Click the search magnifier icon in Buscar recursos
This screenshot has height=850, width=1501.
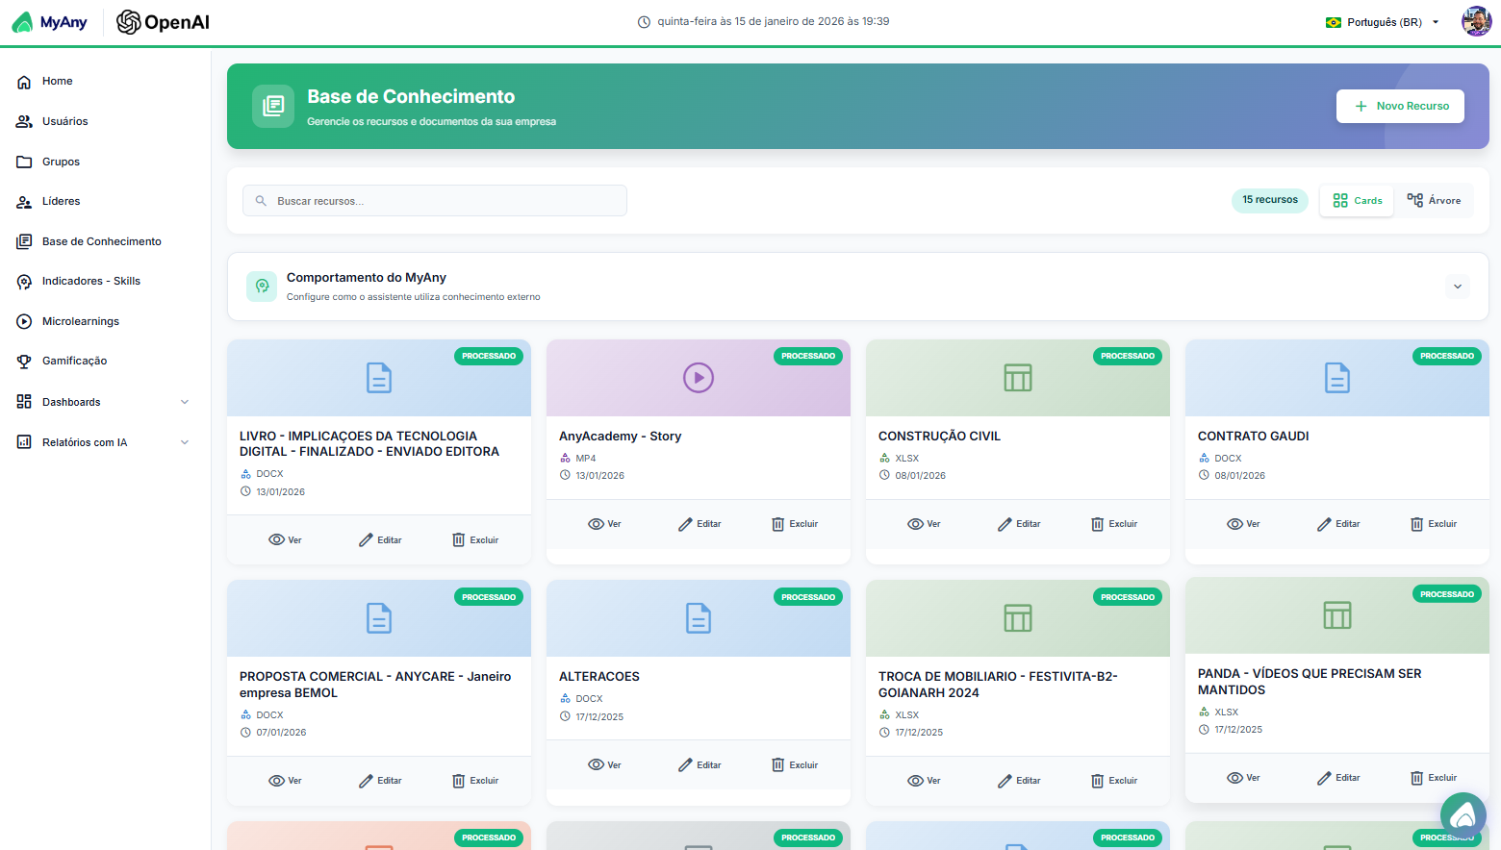(261, 200)
